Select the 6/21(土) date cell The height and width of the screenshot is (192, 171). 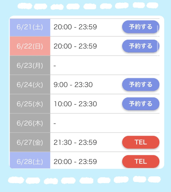click(30, 27)
